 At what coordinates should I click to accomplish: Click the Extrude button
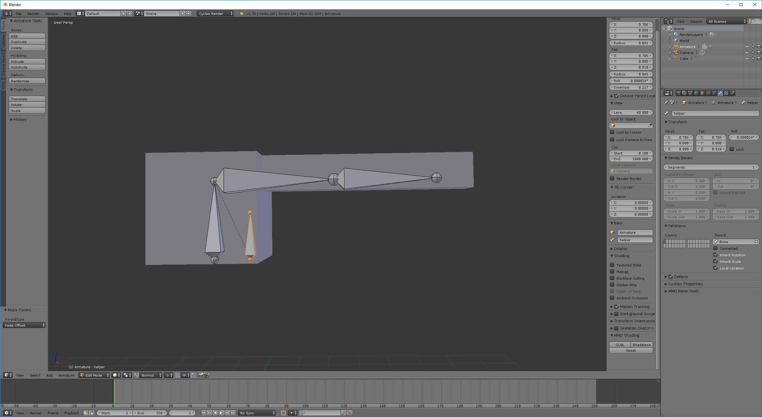tap(27, 61)
